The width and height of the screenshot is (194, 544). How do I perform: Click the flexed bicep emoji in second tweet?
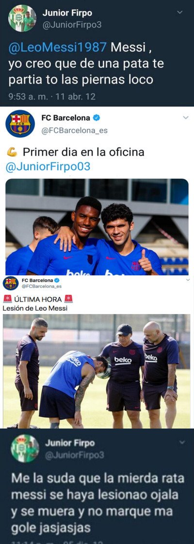coord(12,152)
